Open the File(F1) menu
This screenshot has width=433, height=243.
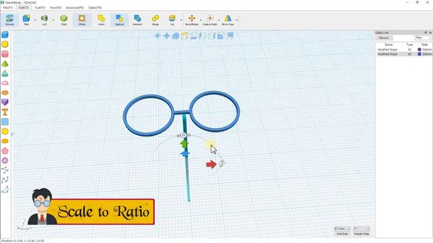tap(7, 7)
